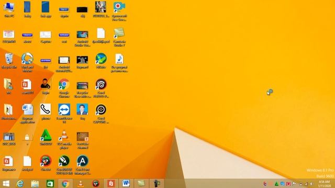
Task: Open the Camtasia icon in the taskbar
Action: [141, 183]
